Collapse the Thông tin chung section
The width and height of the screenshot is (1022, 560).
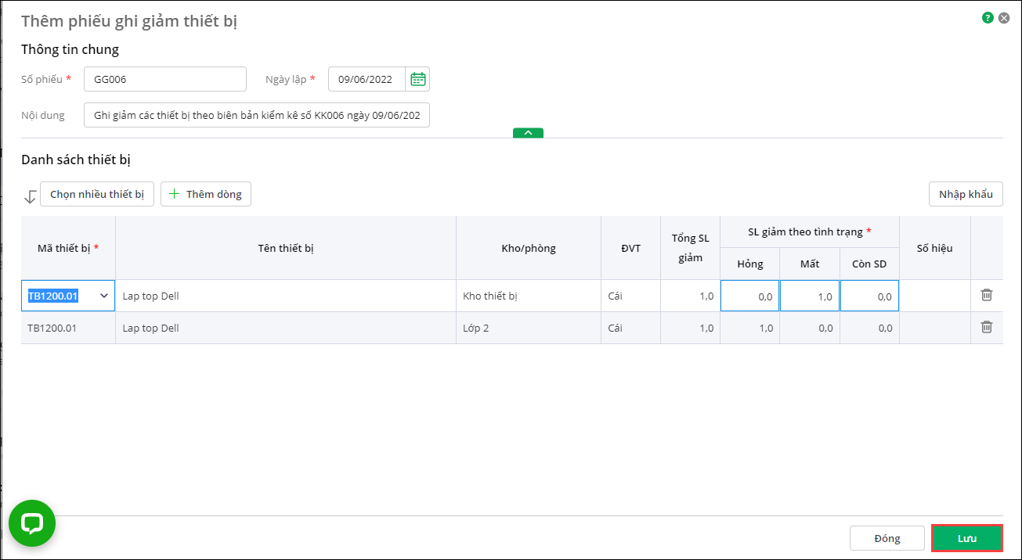coord(528,133)
